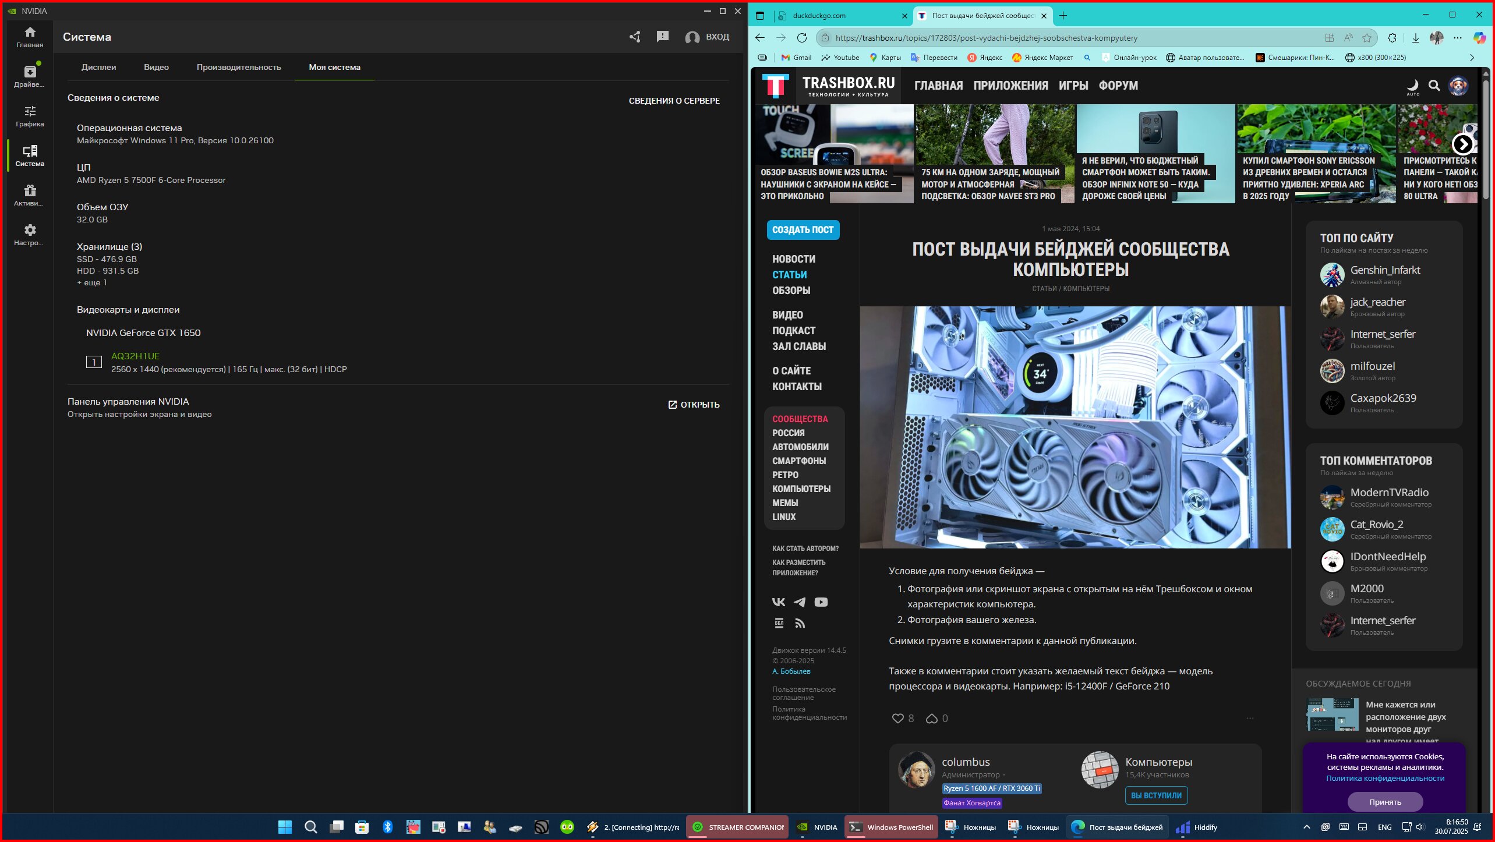
Task: Like the post with heart icon
Action: [x=897, y=719]
